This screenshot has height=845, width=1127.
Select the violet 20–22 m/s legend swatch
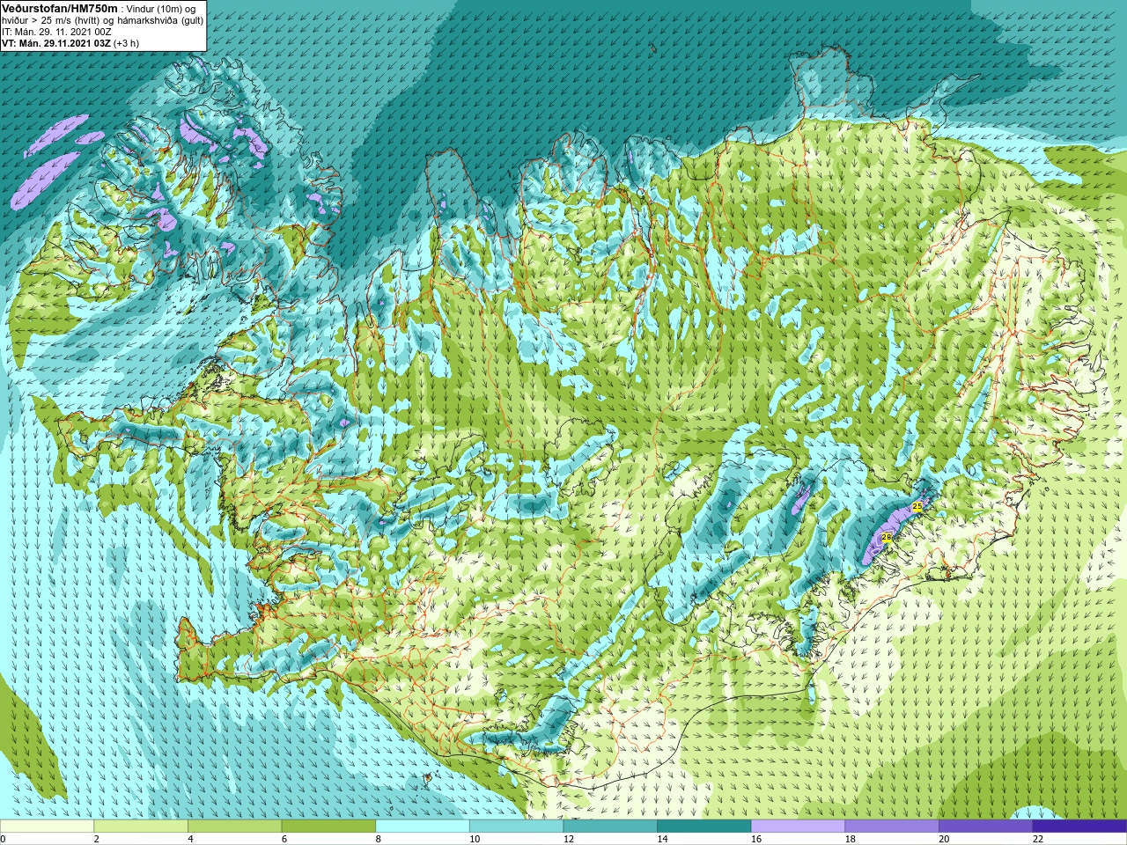click(985, 826)
